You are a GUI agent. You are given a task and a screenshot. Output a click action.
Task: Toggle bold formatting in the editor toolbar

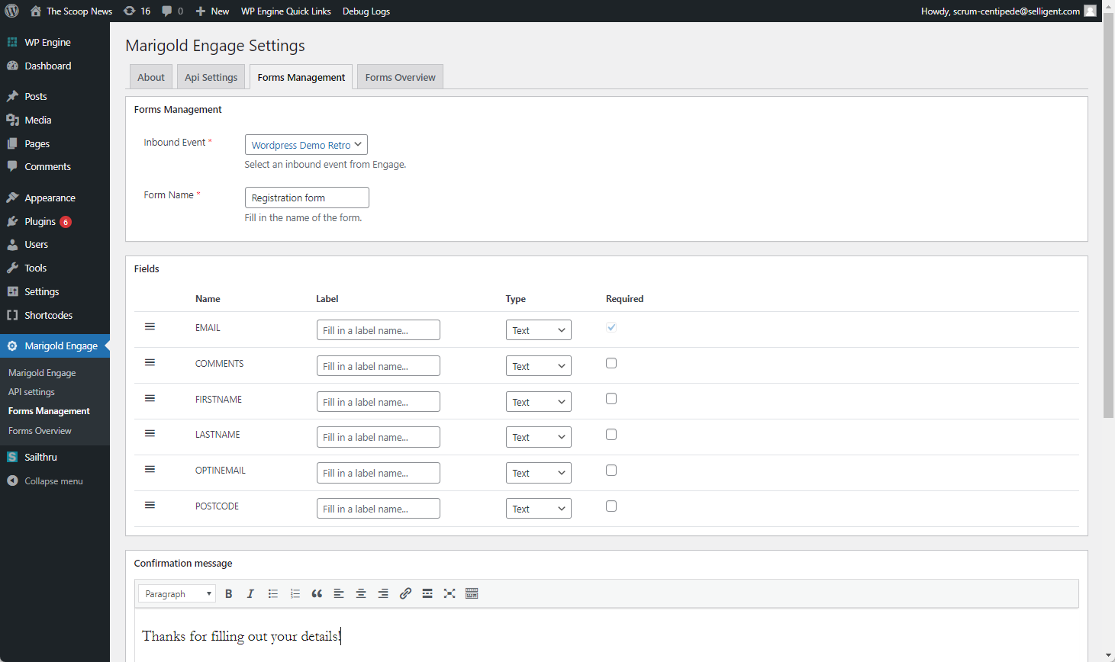[228, 593]
